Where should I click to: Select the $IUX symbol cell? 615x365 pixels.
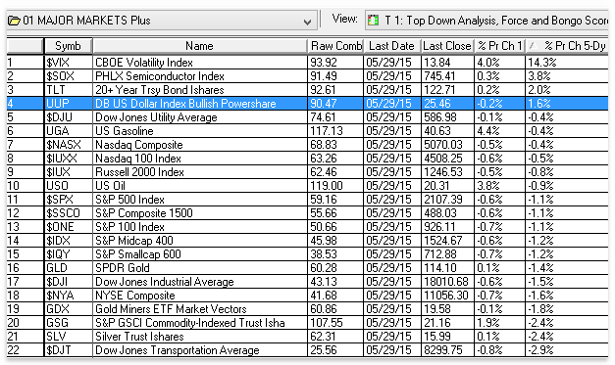[69, 172]
